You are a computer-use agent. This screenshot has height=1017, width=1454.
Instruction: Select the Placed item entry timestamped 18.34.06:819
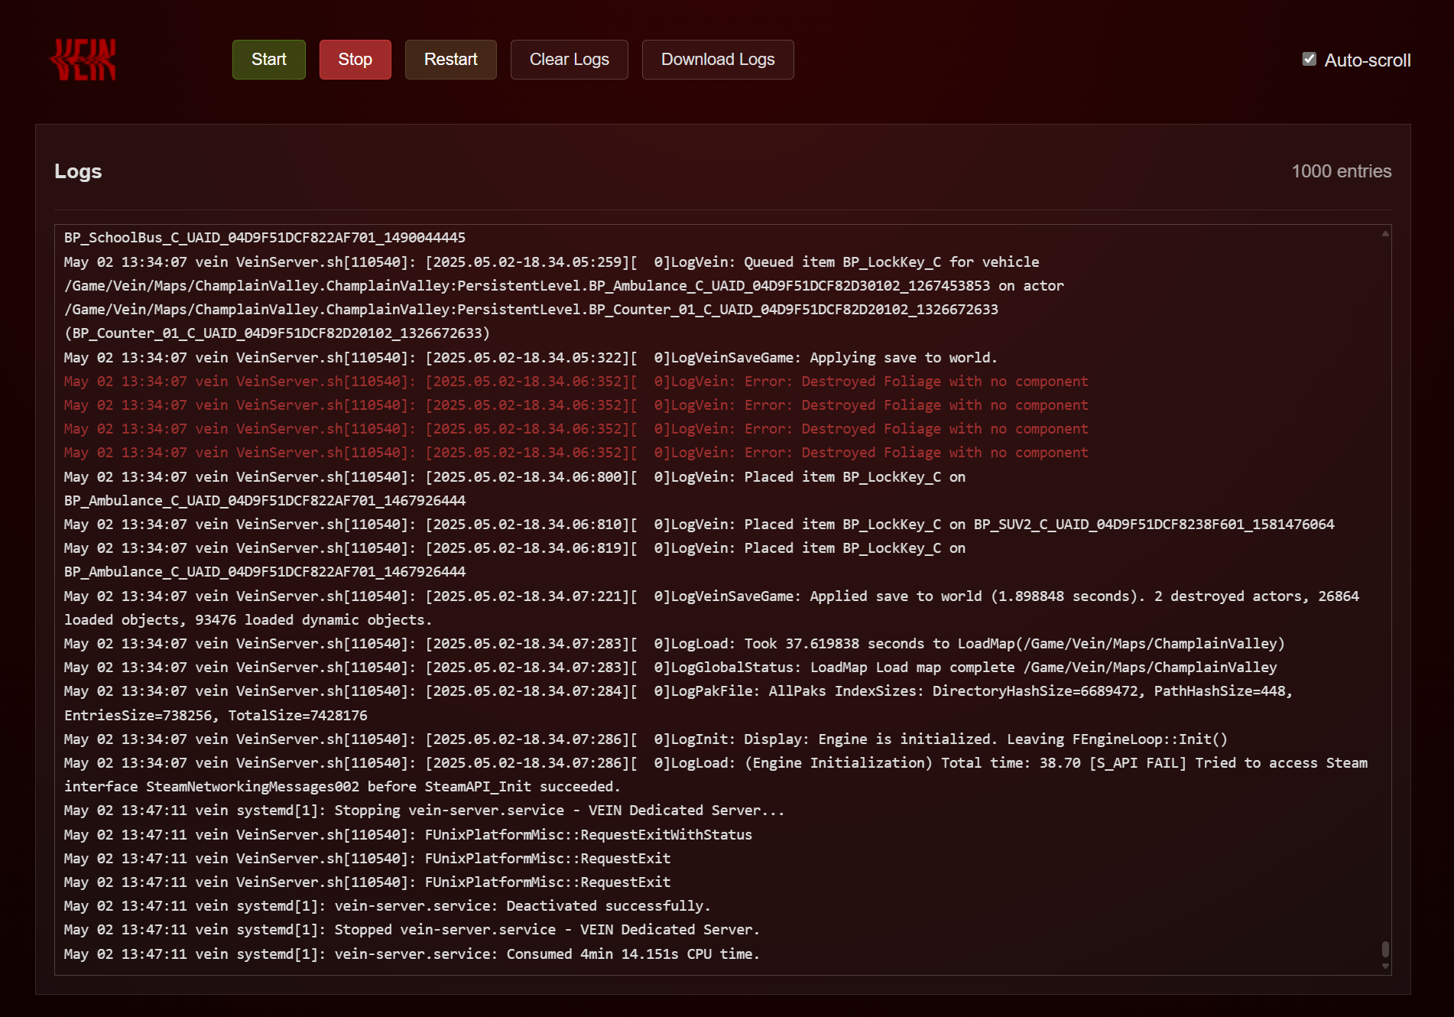[514, 560]
